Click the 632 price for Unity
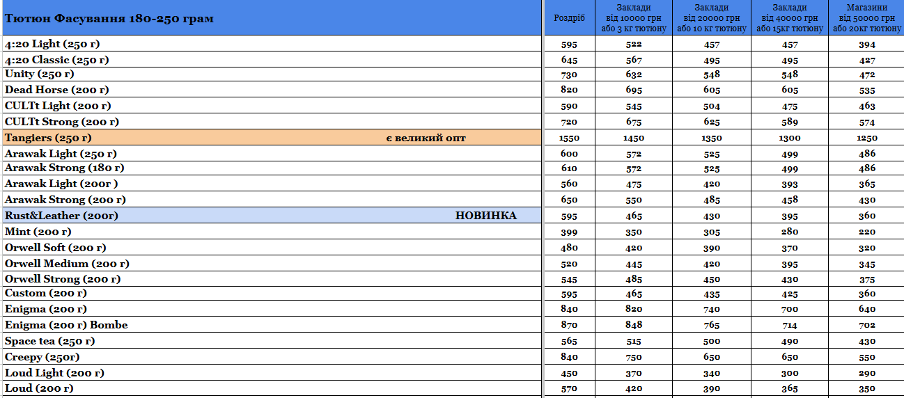The height and width of the screenshot is (398, 904). 634,74
